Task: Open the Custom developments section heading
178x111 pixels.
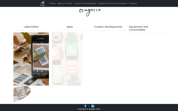Action: pyautogui.click(x=108, y=27)
